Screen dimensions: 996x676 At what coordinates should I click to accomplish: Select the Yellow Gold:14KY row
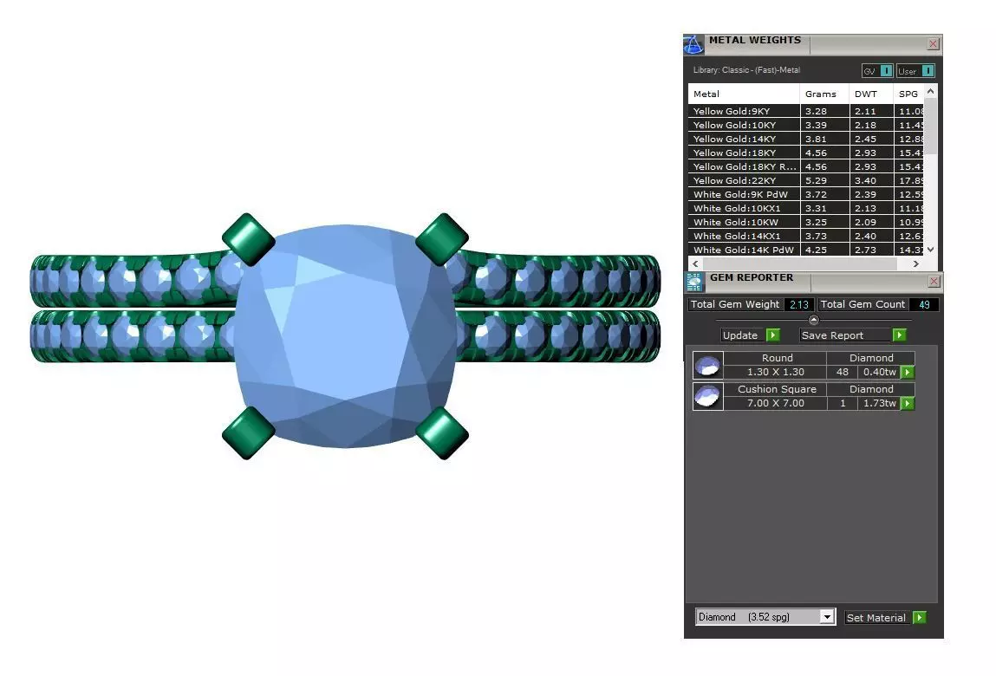806,140
